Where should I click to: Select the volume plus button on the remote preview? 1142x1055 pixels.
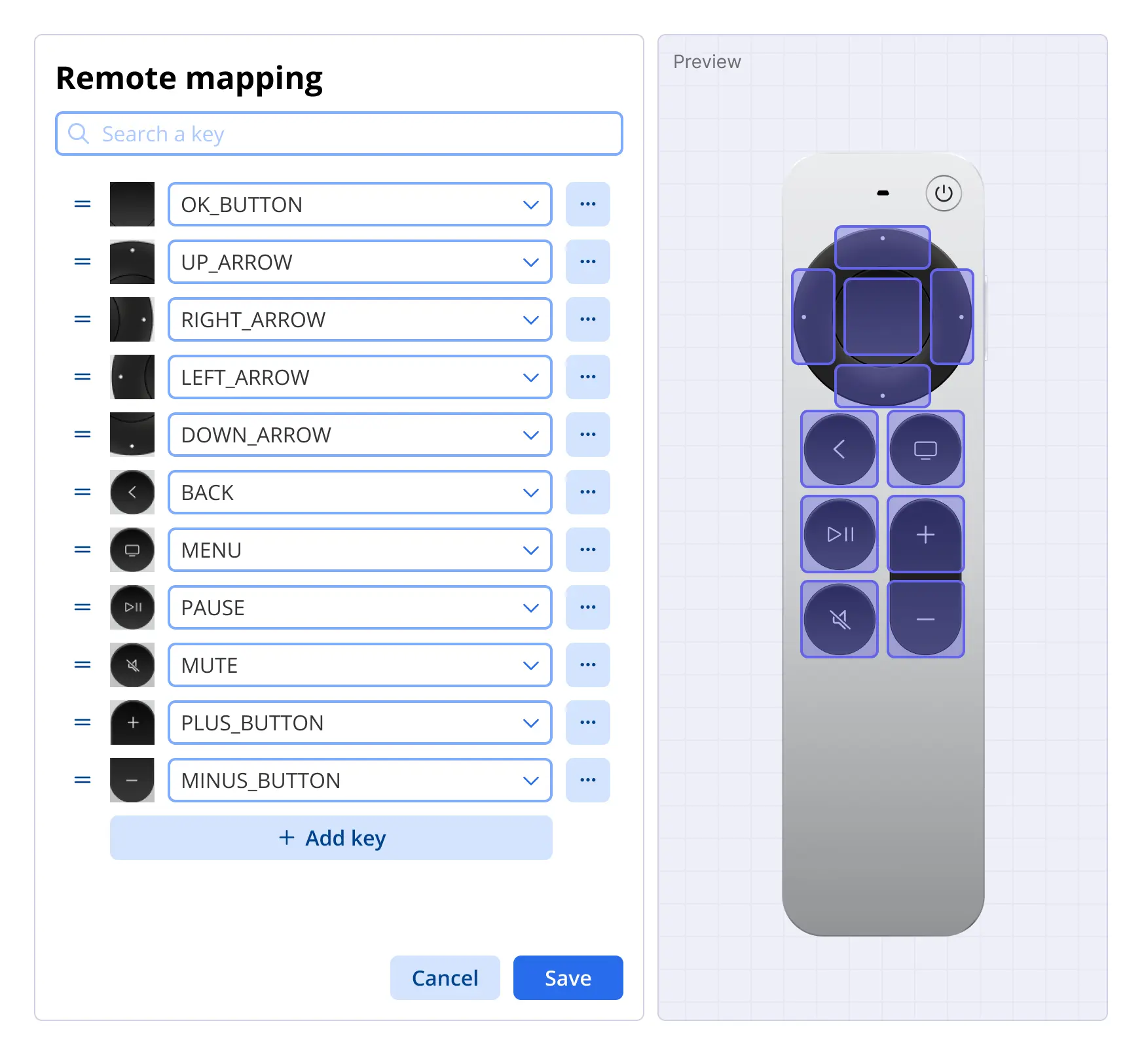(x=925, y=534)
